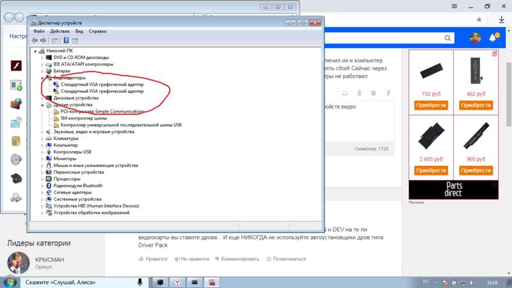Image resolution: width=512 pixels, height=288 pixels.
Task: Expand the Мониторы category
Action: (42, 159)
